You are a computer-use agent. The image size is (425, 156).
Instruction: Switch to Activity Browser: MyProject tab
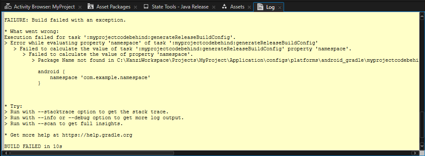(44, 7)
